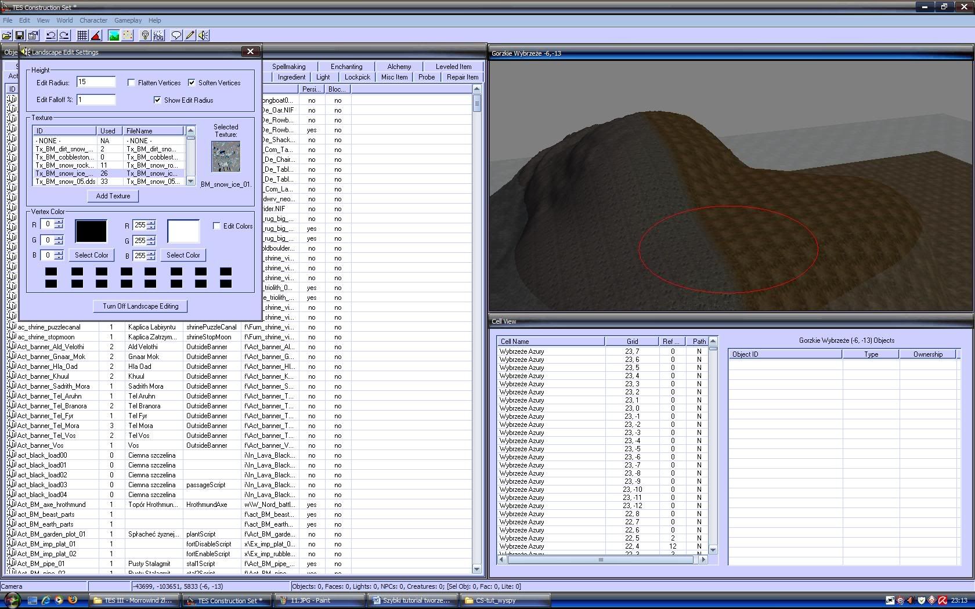Viewport: 975px width, 609px height.
Task: Click the Edit Radius input field
Action: click(96, 82)
